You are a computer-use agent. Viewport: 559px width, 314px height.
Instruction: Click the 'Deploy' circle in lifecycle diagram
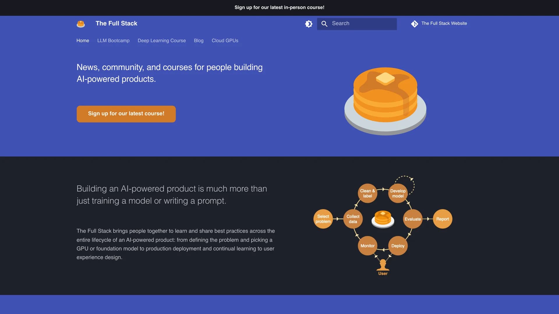(398, 246)
